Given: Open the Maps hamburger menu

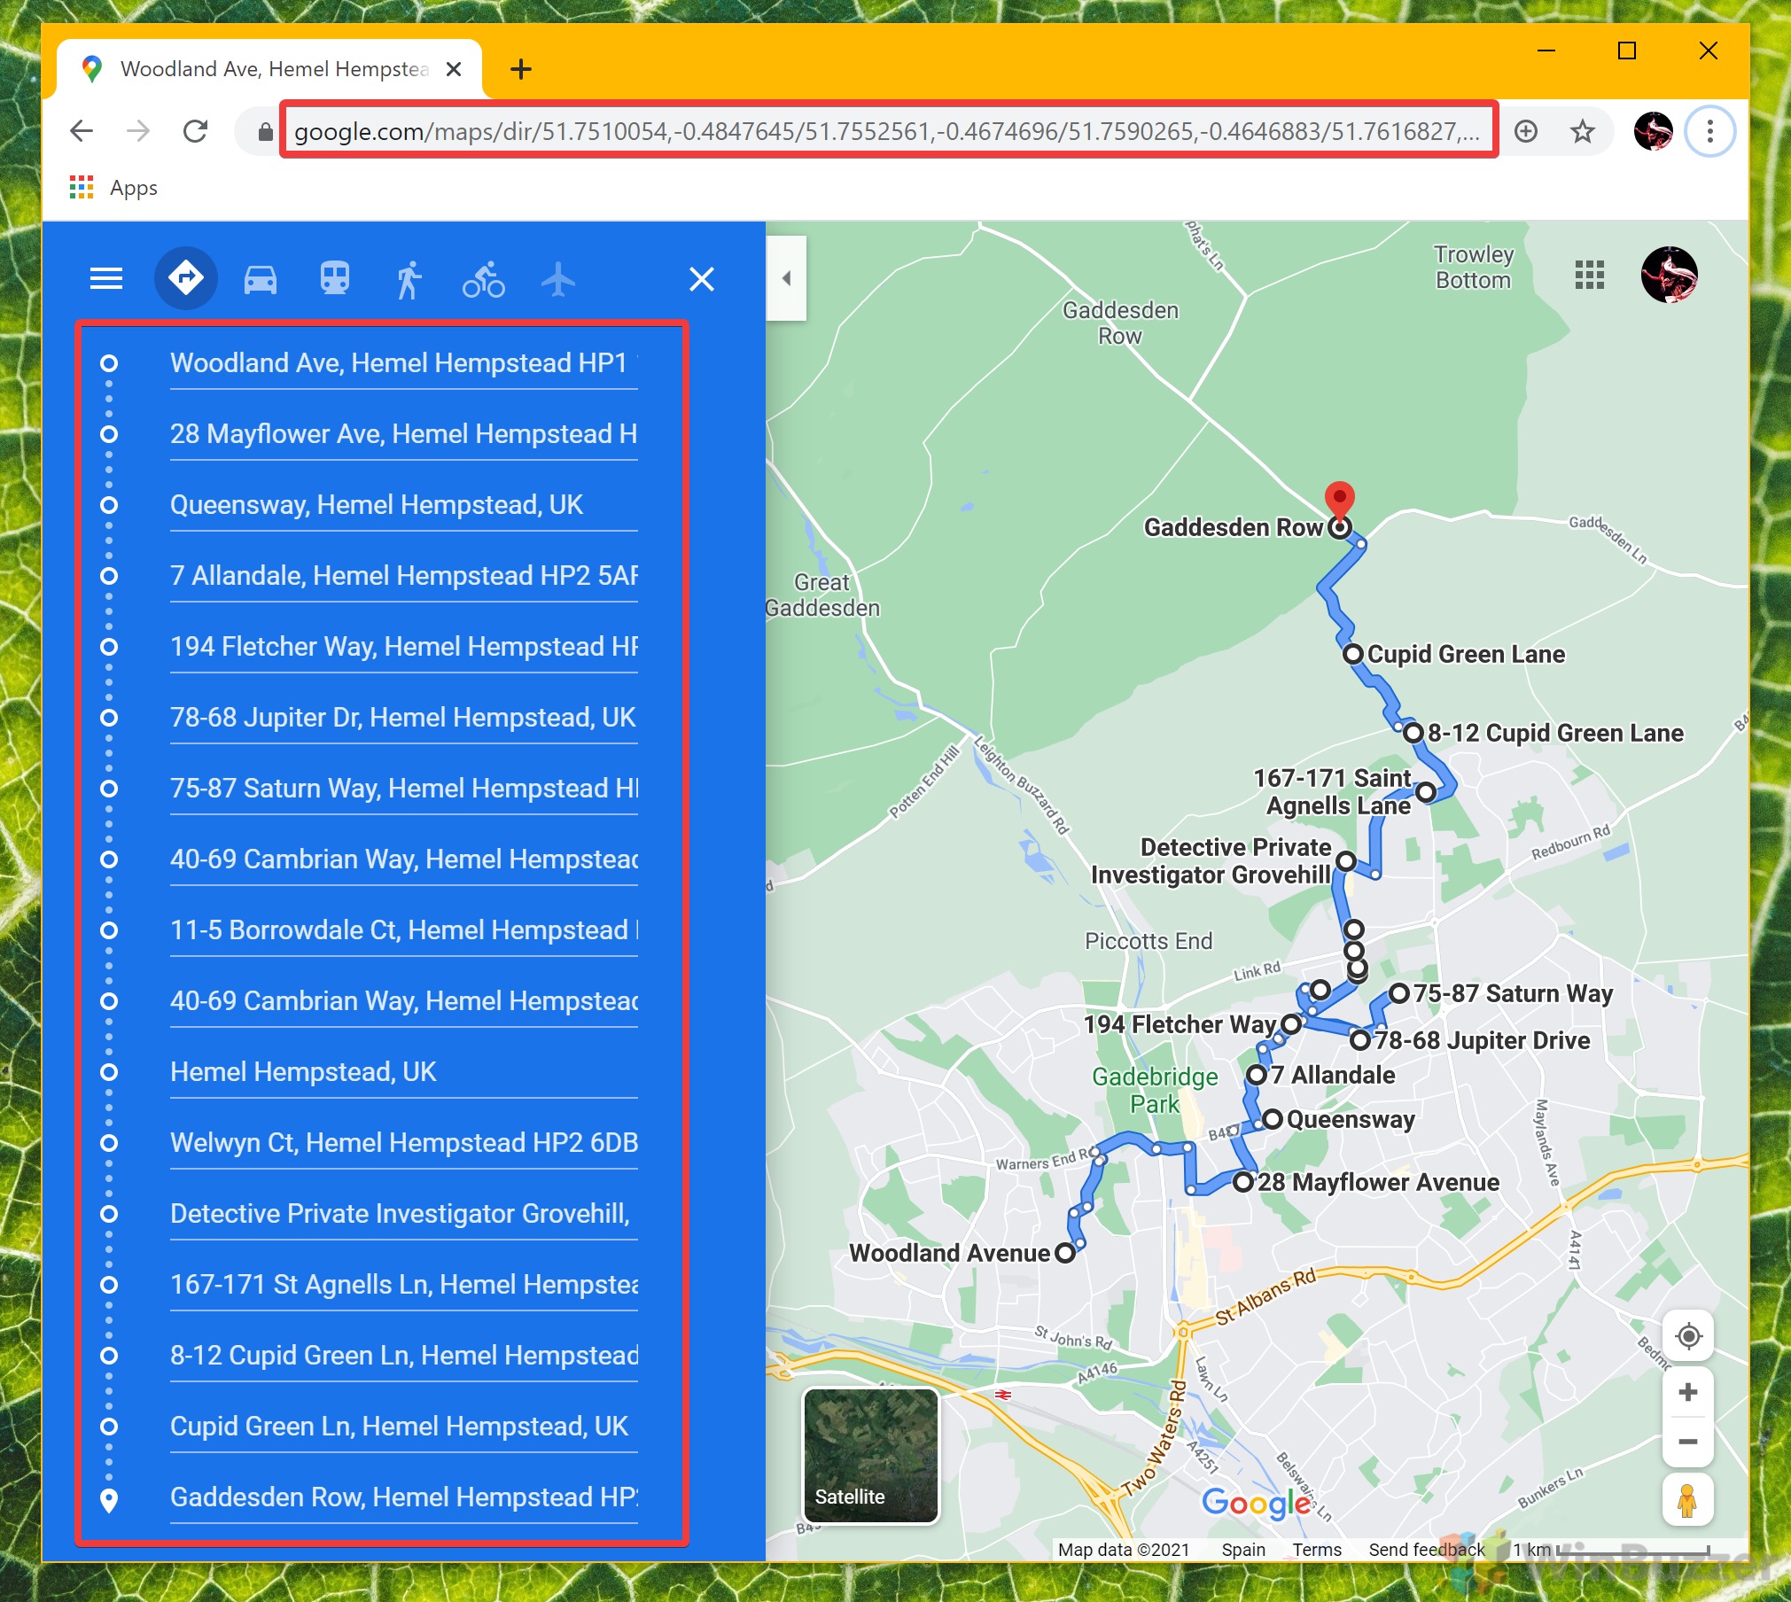Looking at the screenshot, I should (106, 278).
